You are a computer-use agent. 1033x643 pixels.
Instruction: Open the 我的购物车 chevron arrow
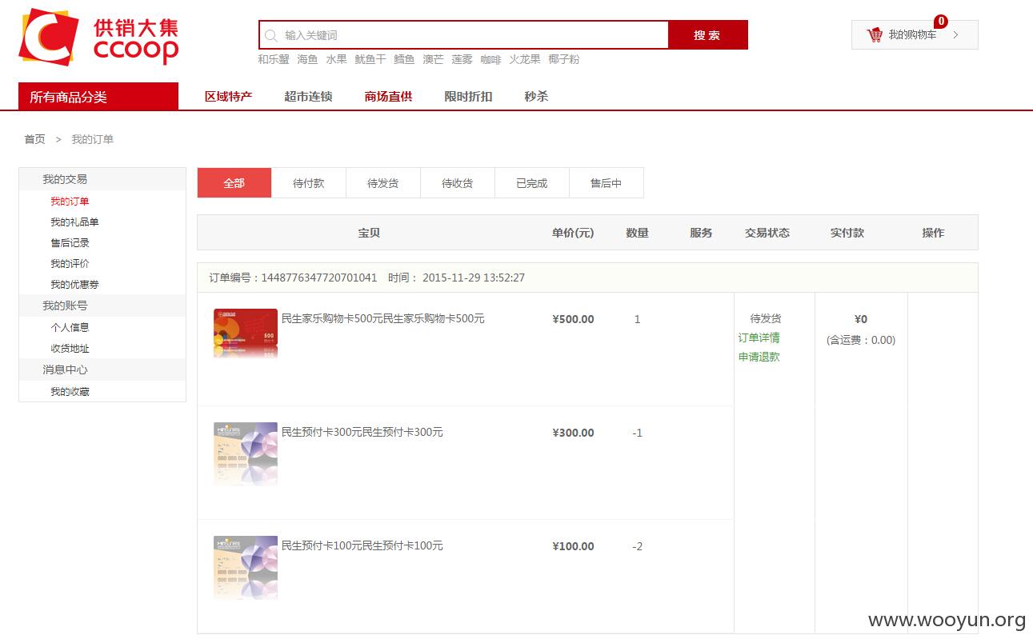coord(955,34)
